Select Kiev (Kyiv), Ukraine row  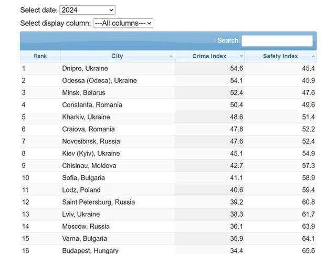(x=91, y=153)
